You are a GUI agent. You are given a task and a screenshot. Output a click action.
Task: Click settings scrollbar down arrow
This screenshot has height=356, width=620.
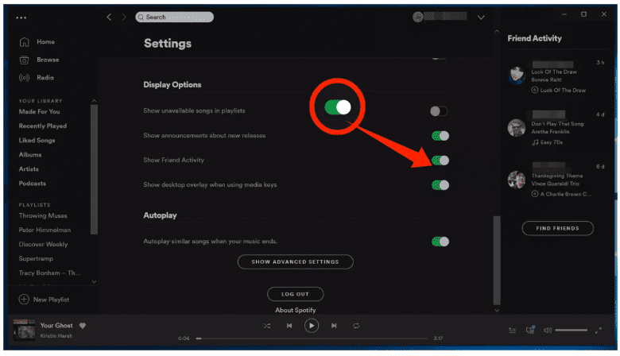point(497,311)
